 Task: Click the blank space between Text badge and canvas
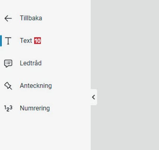coord(66,41)
